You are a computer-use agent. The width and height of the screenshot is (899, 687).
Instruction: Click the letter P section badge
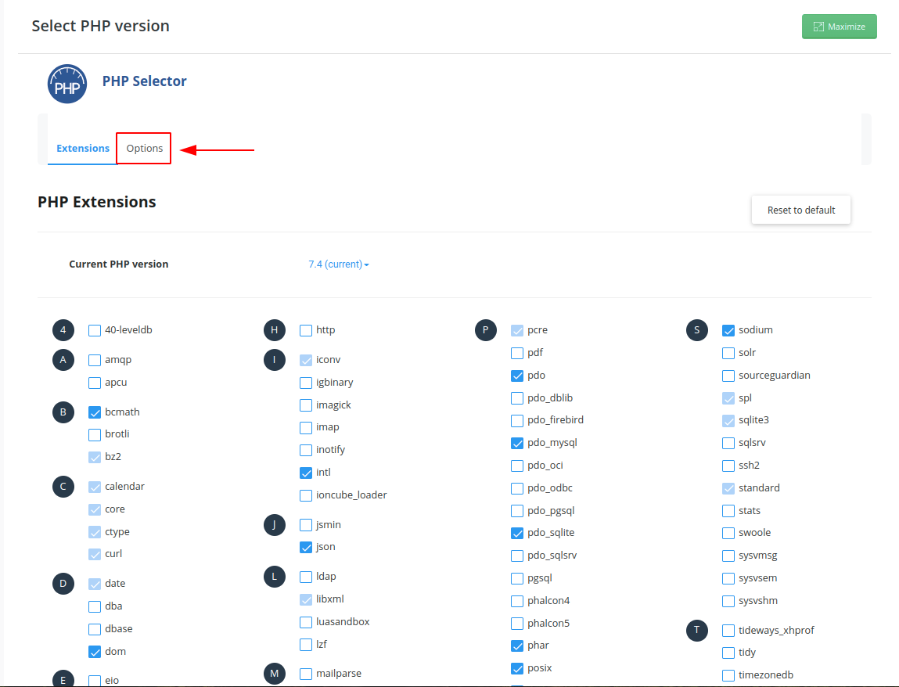pos(486,329)
